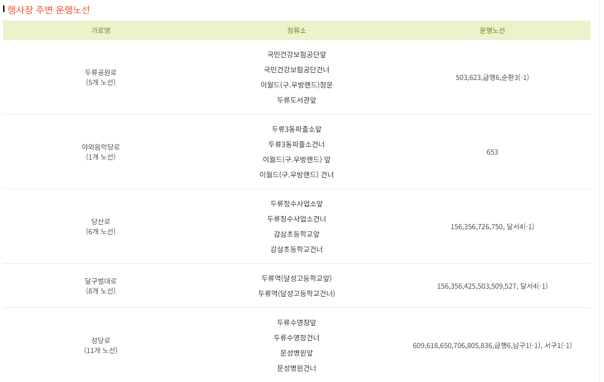Viewport: 604px width, 382px height.
Task: Select the 문성병원앞 stop
Action: coord(296,353)
